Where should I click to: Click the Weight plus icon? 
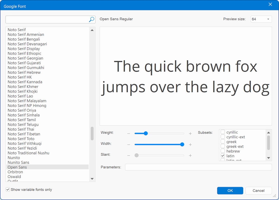pyautogui.click(x=190, y=134)
